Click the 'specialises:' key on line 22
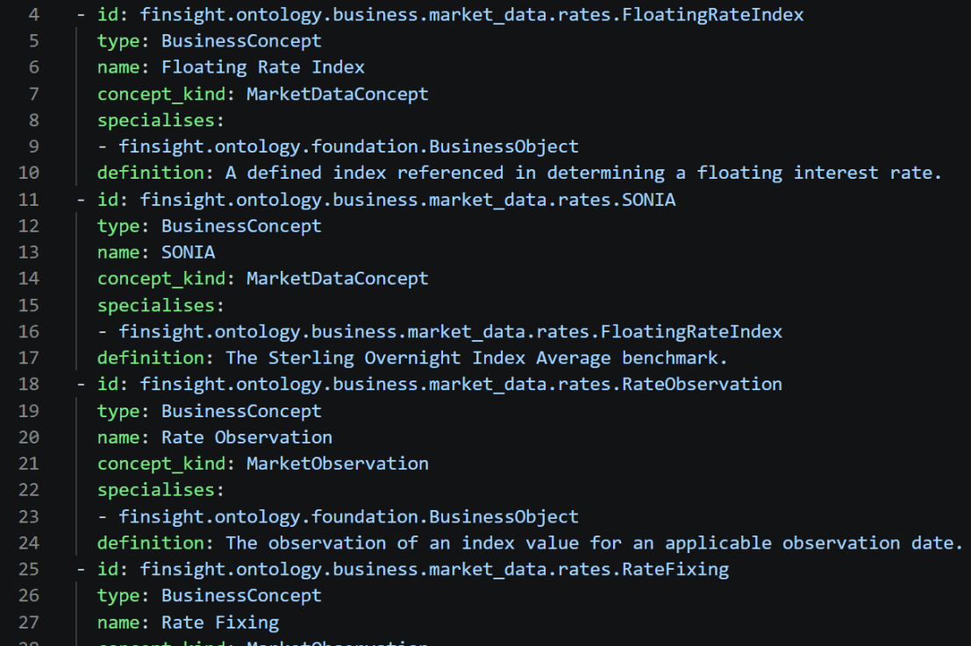The height and width of the screenshot is (646, 971). point(161,490)
